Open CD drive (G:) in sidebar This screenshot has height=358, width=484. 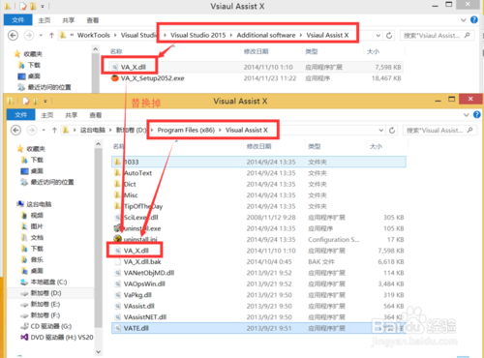tap(46, 326)
